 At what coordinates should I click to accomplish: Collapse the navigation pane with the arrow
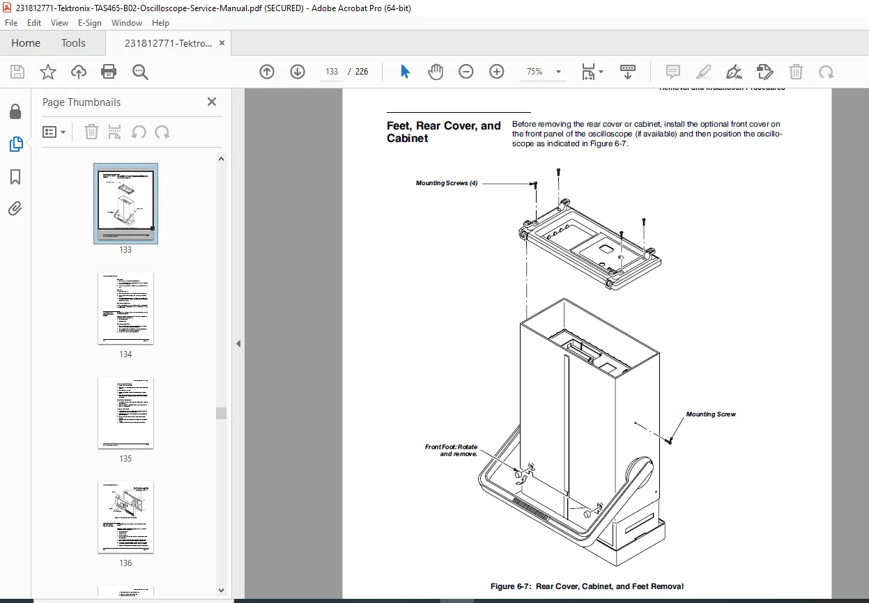tap(238, 343)
